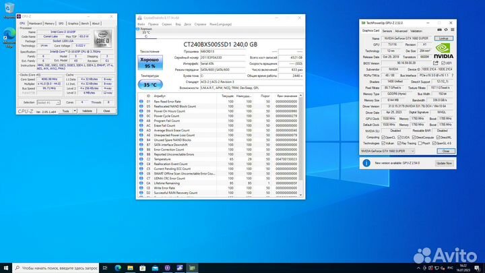Switch to GPU-Z via its green taskbar icon
The image size is (485, 273).
192,268
